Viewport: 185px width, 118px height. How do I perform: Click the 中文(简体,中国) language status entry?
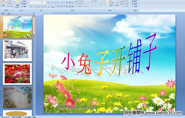[x=30, y=117]
